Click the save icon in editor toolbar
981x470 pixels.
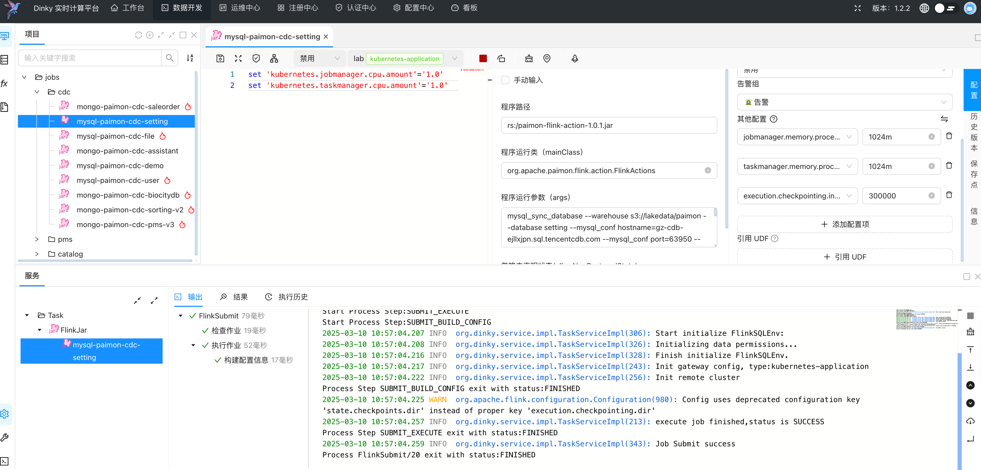pyautogui.click(x=220, y=59)
